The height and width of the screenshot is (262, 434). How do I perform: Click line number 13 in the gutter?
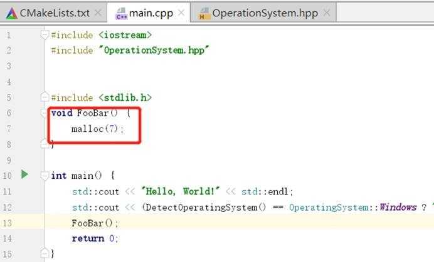pos(7,223)
